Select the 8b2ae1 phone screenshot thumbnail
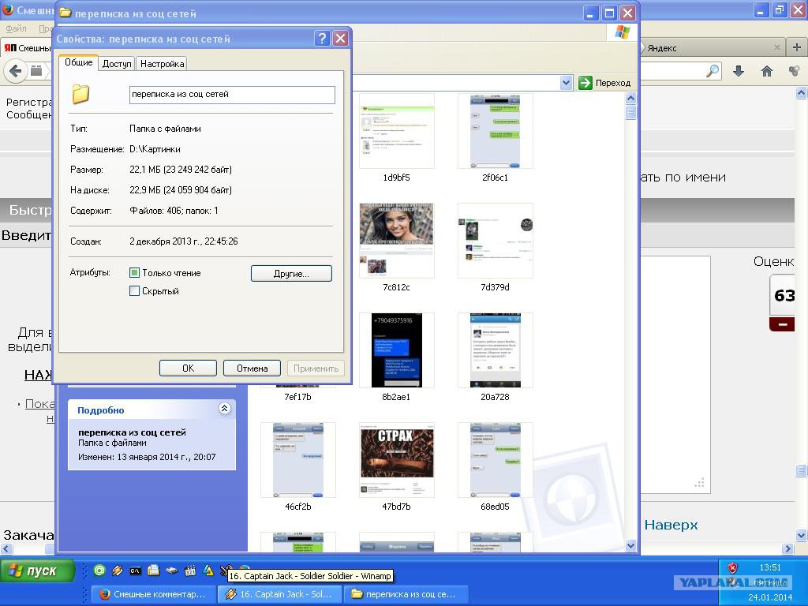This screenshot has width=808, height=606. coord(396,350)
